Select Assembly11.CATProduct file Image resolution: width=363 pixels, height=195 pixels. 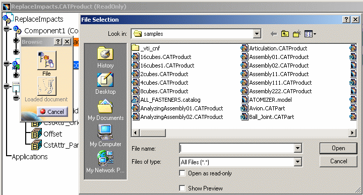pyautogui.click(x=279, y=74)
